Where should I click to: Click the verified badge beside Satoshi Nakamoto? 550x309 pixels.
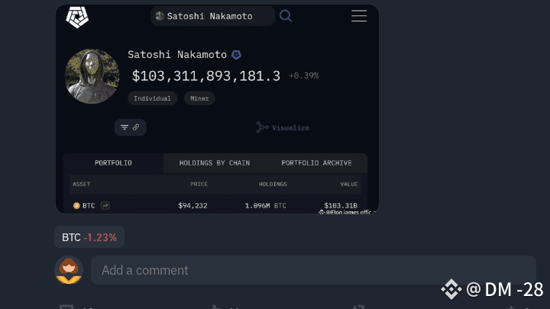237,55
